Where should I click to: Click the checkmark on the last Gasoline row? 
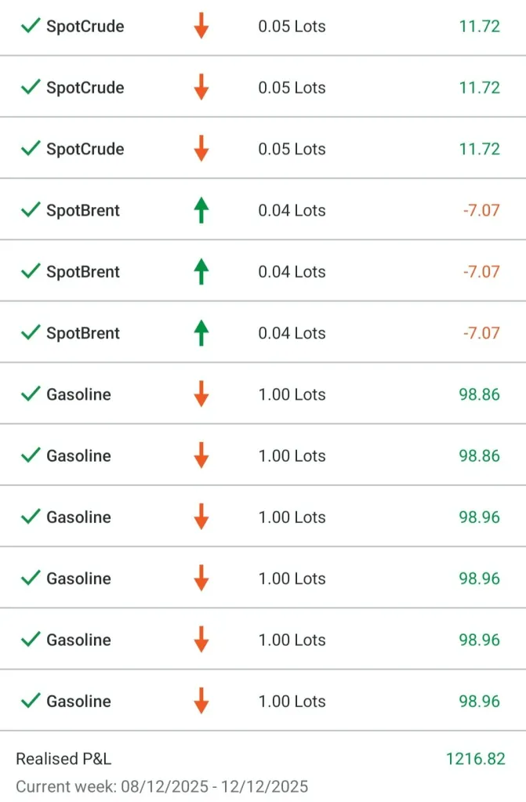tap(30, 701)
